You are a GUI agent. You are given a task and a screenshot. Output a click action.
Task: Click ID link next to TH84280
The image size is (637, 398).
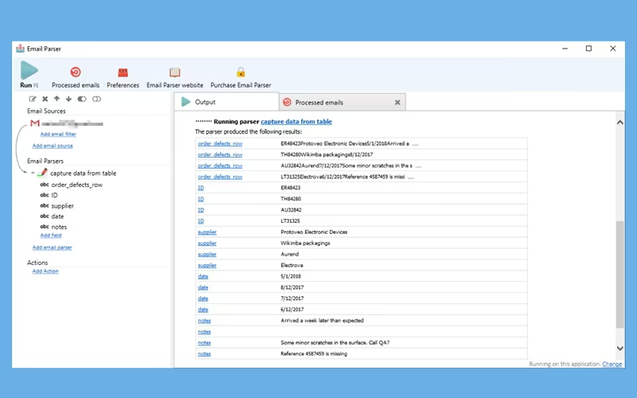[201, 198]
